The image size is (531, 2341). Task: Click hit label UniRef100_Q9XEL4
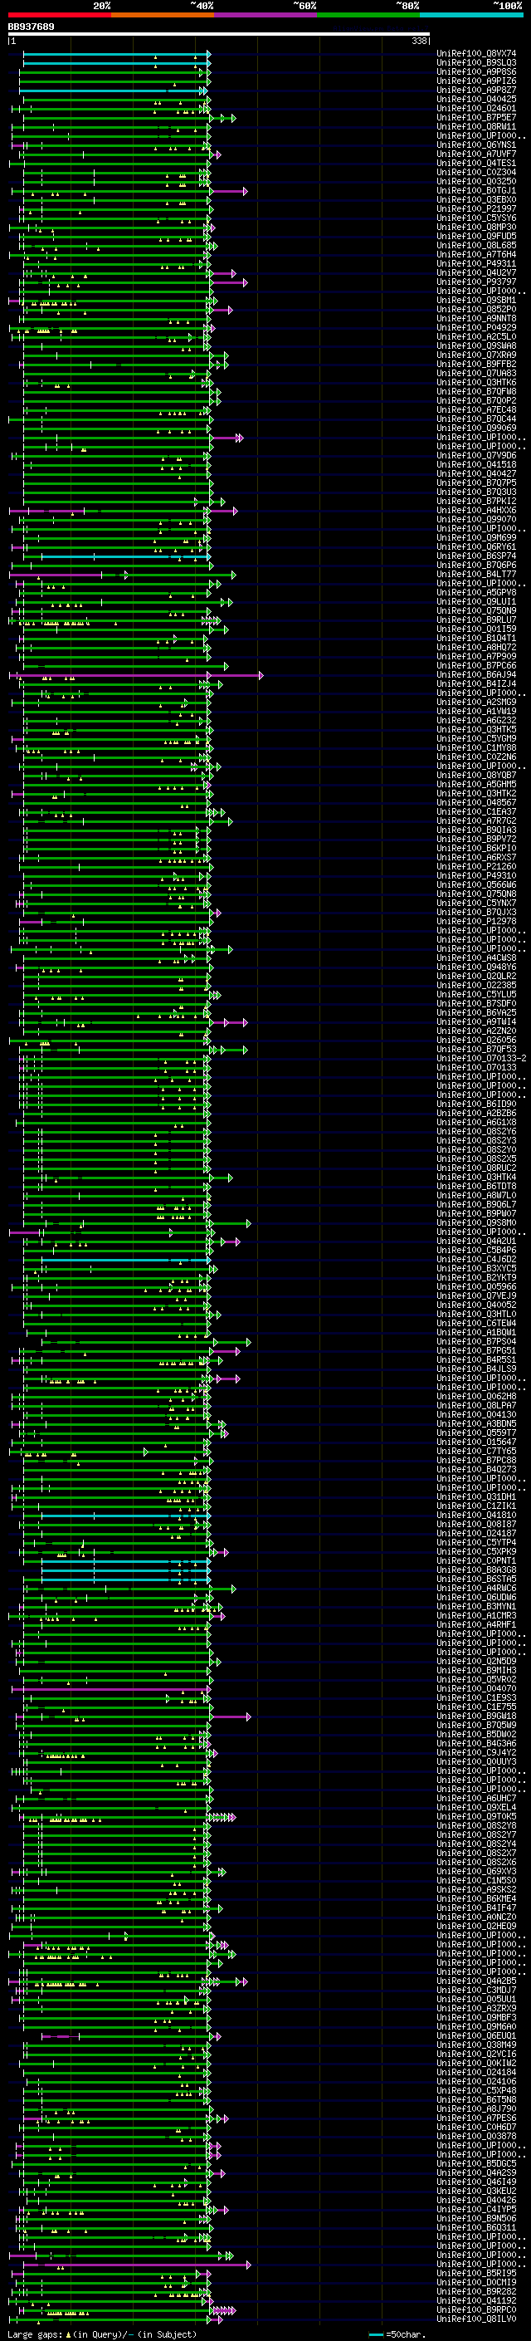(x=476, y=1808)
